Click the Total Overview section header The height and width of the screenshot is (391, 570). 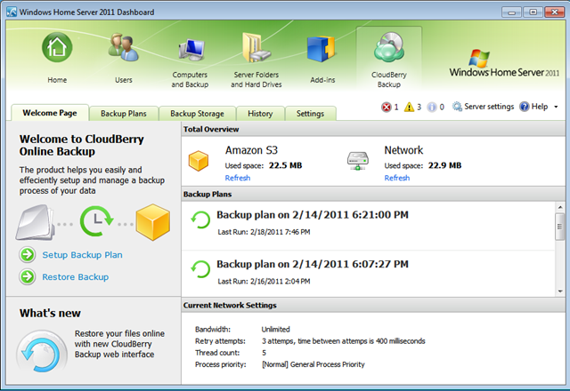pyautogui.click(x=373, y=129)
